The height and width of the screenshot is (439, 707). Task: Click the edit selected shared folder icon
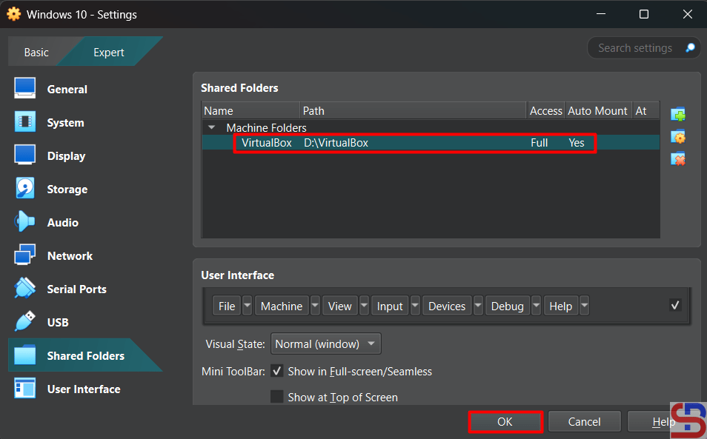tap(677, 137)
